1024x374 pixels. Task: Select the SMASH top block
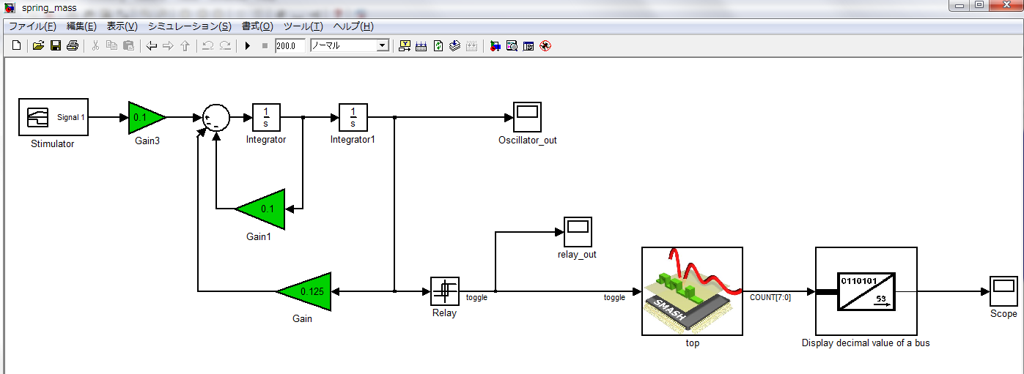(x=692, y=291)
